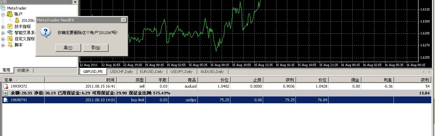Viewport: 435px width, 136px height.
Task: Select the 脚本 tree label
Action: tap(18, 45)
